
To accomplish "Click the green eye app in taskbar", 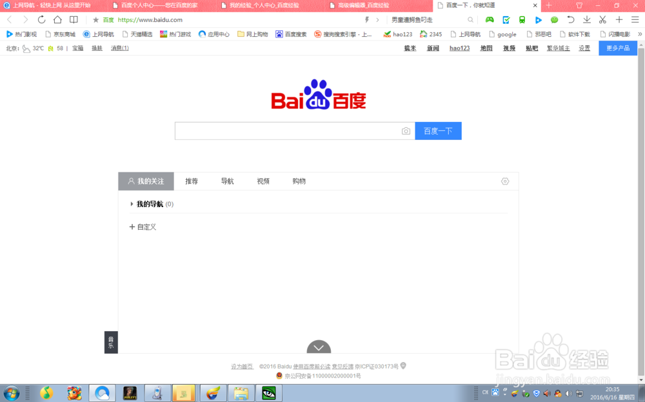I will [x=268, y=394].
